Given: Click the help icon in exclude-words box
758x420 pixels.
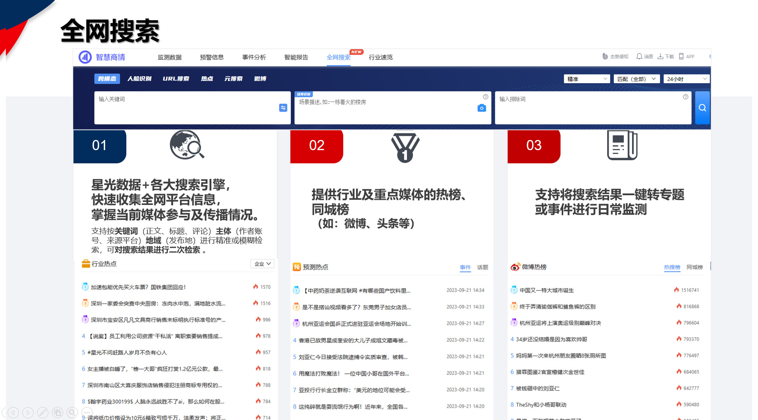Looking at the screenshot, I should coord(685,97).
